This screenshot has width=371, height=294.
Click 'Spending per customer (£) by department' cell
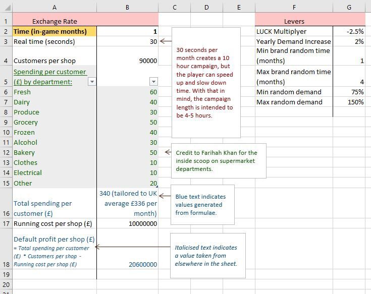[x=55, y=76]
